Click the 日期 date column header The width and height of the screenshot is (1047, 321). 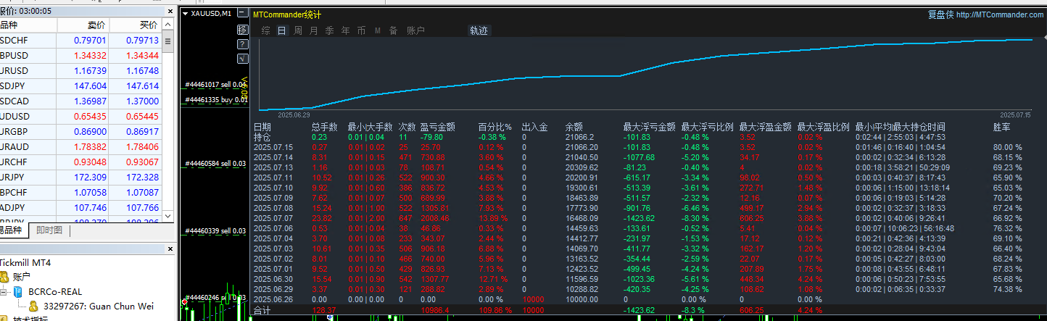click(x=262, y=127)
